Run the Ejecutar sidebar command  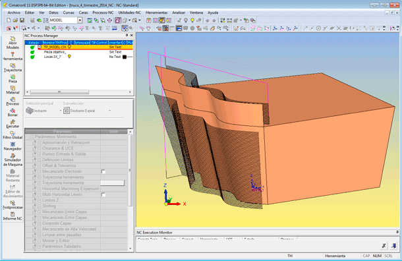(x=13, y=124)
